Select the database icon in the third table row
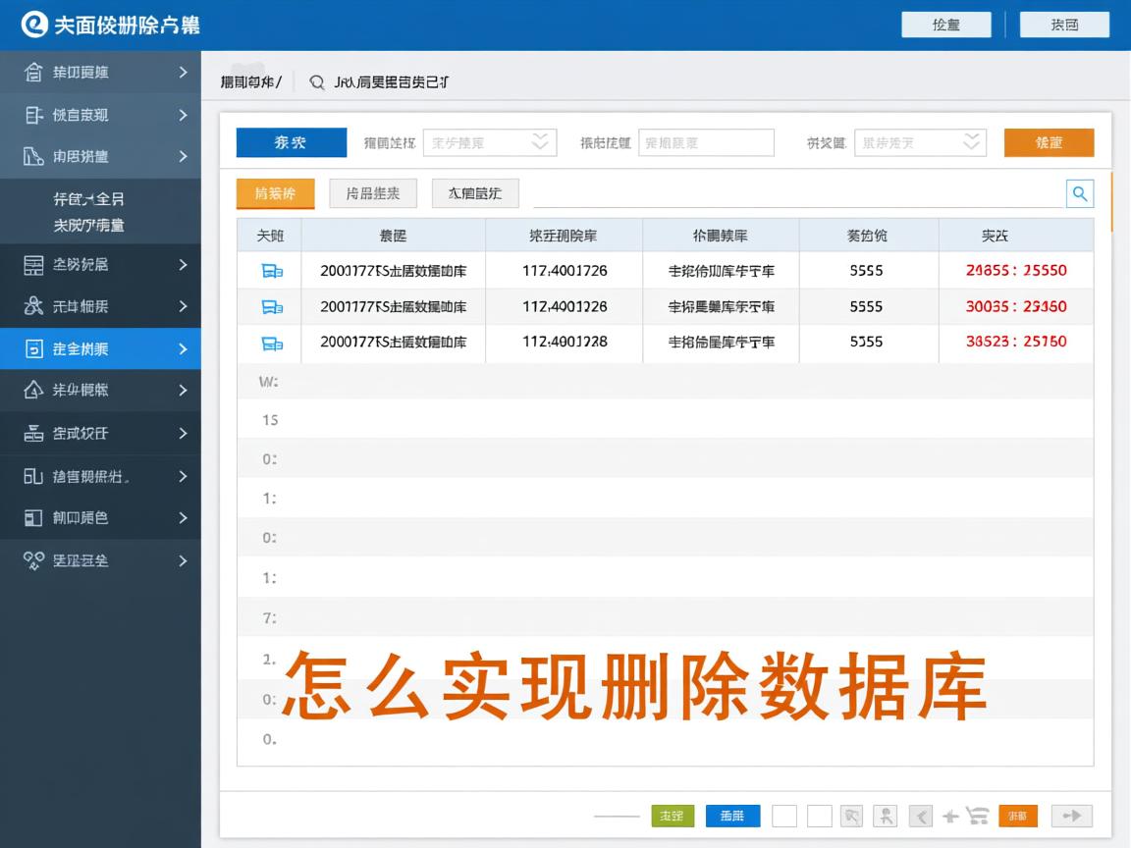 268,343
